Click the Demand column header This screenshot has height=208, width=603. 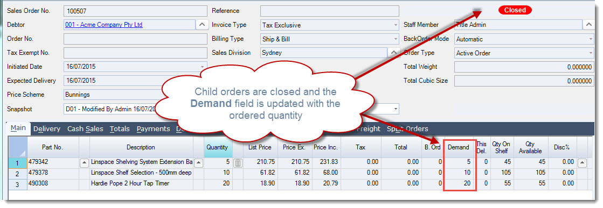[459, 147]
